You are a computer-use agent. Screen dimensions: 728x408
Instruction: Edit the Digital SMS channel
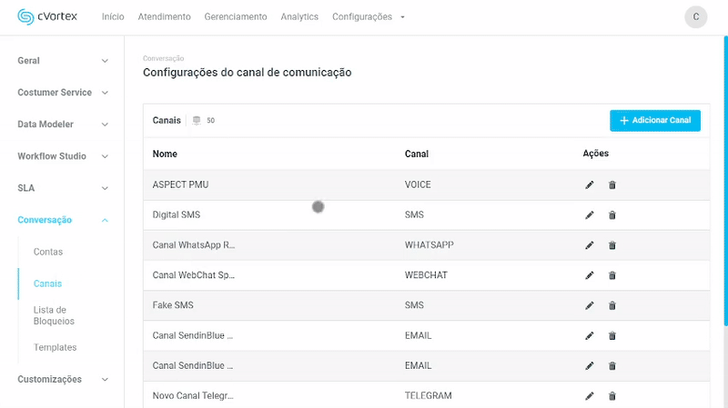click(x=589, y=215)
